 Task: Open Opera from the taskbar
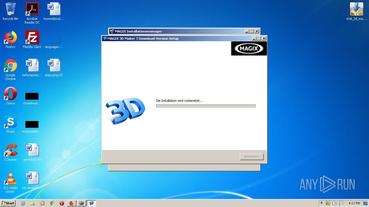tap(62, 203)
